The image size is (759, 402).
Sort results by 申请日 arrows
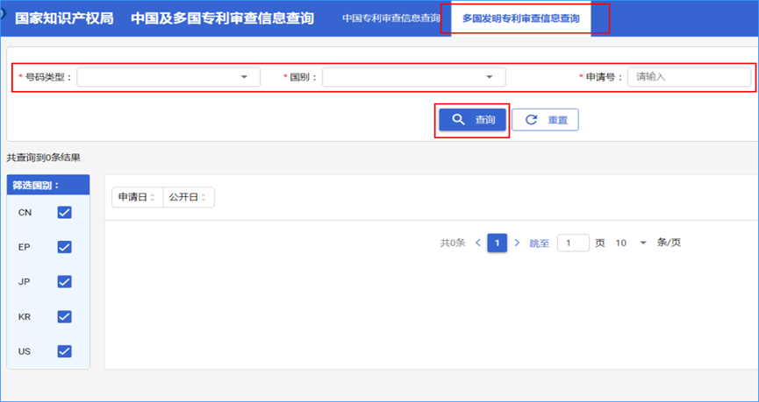153,198
